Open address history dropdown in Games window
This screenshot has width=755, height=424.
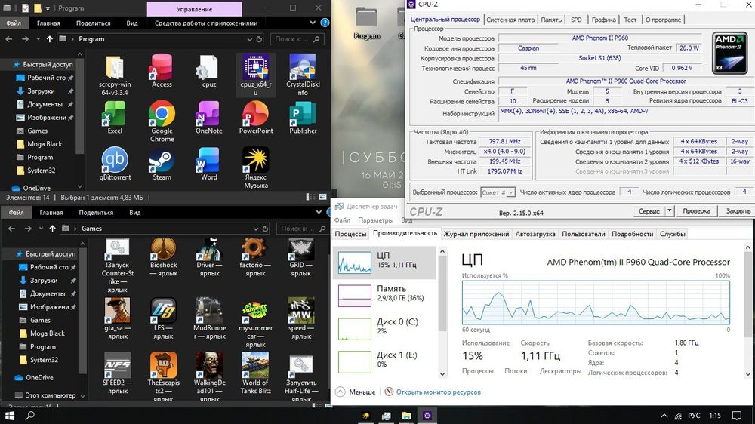point(256,229)
